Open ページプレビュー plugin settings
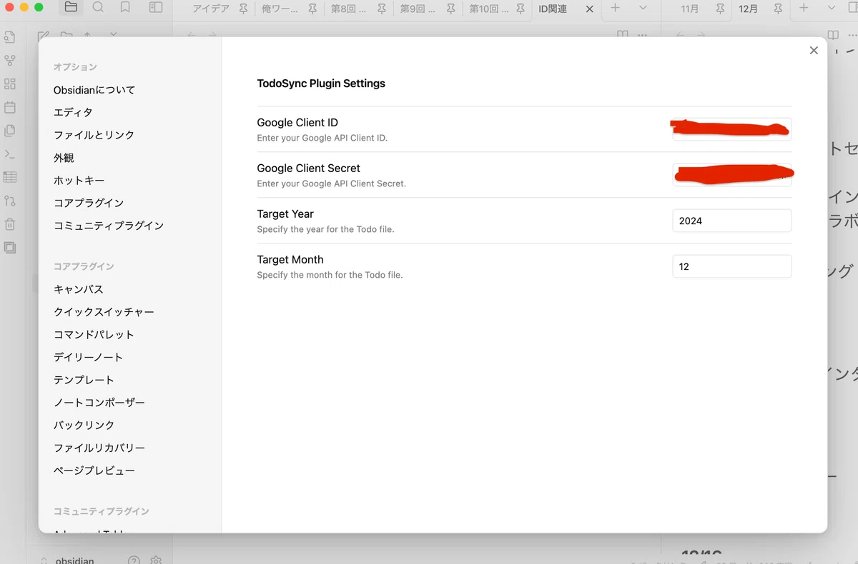The image size is (858, 564). [94, 470]
